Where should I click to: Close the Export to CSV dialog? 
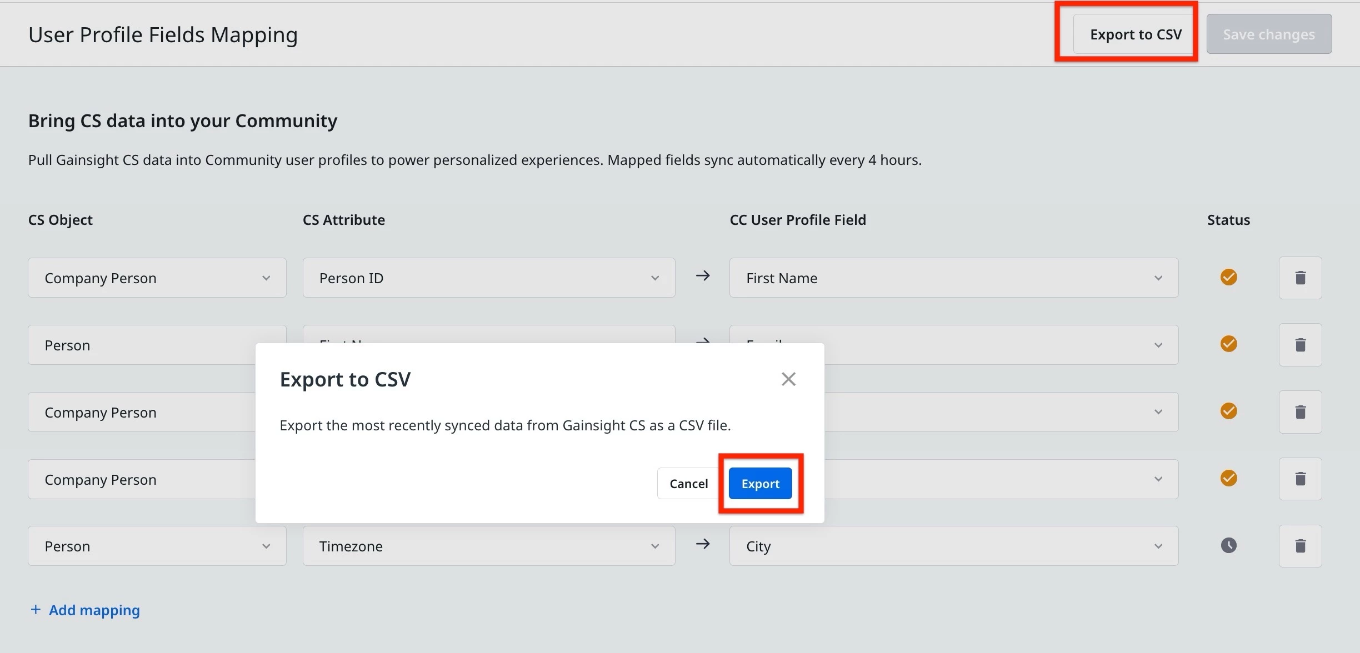coord(788,379)
